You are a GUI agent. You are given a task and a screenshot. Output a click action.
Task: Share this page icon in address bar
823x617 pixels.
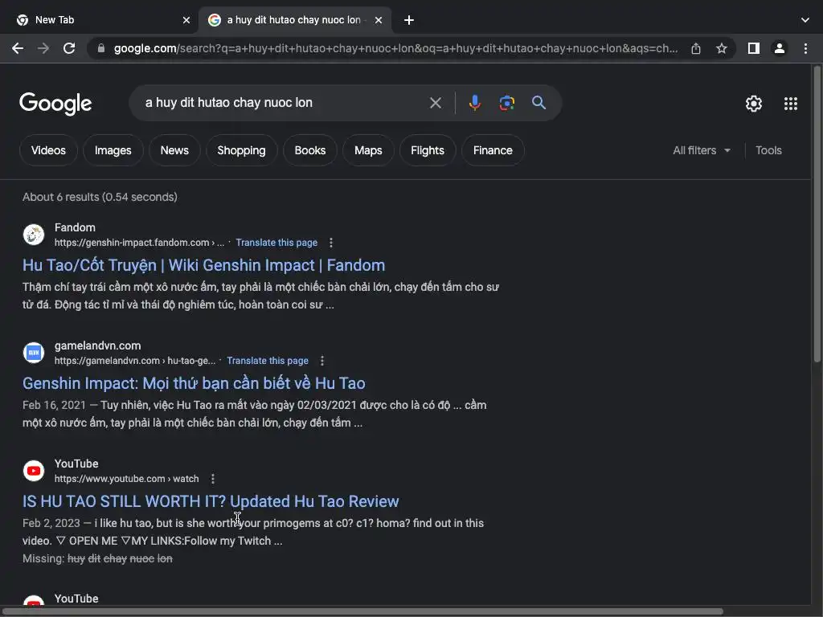[x=696, y=48]
